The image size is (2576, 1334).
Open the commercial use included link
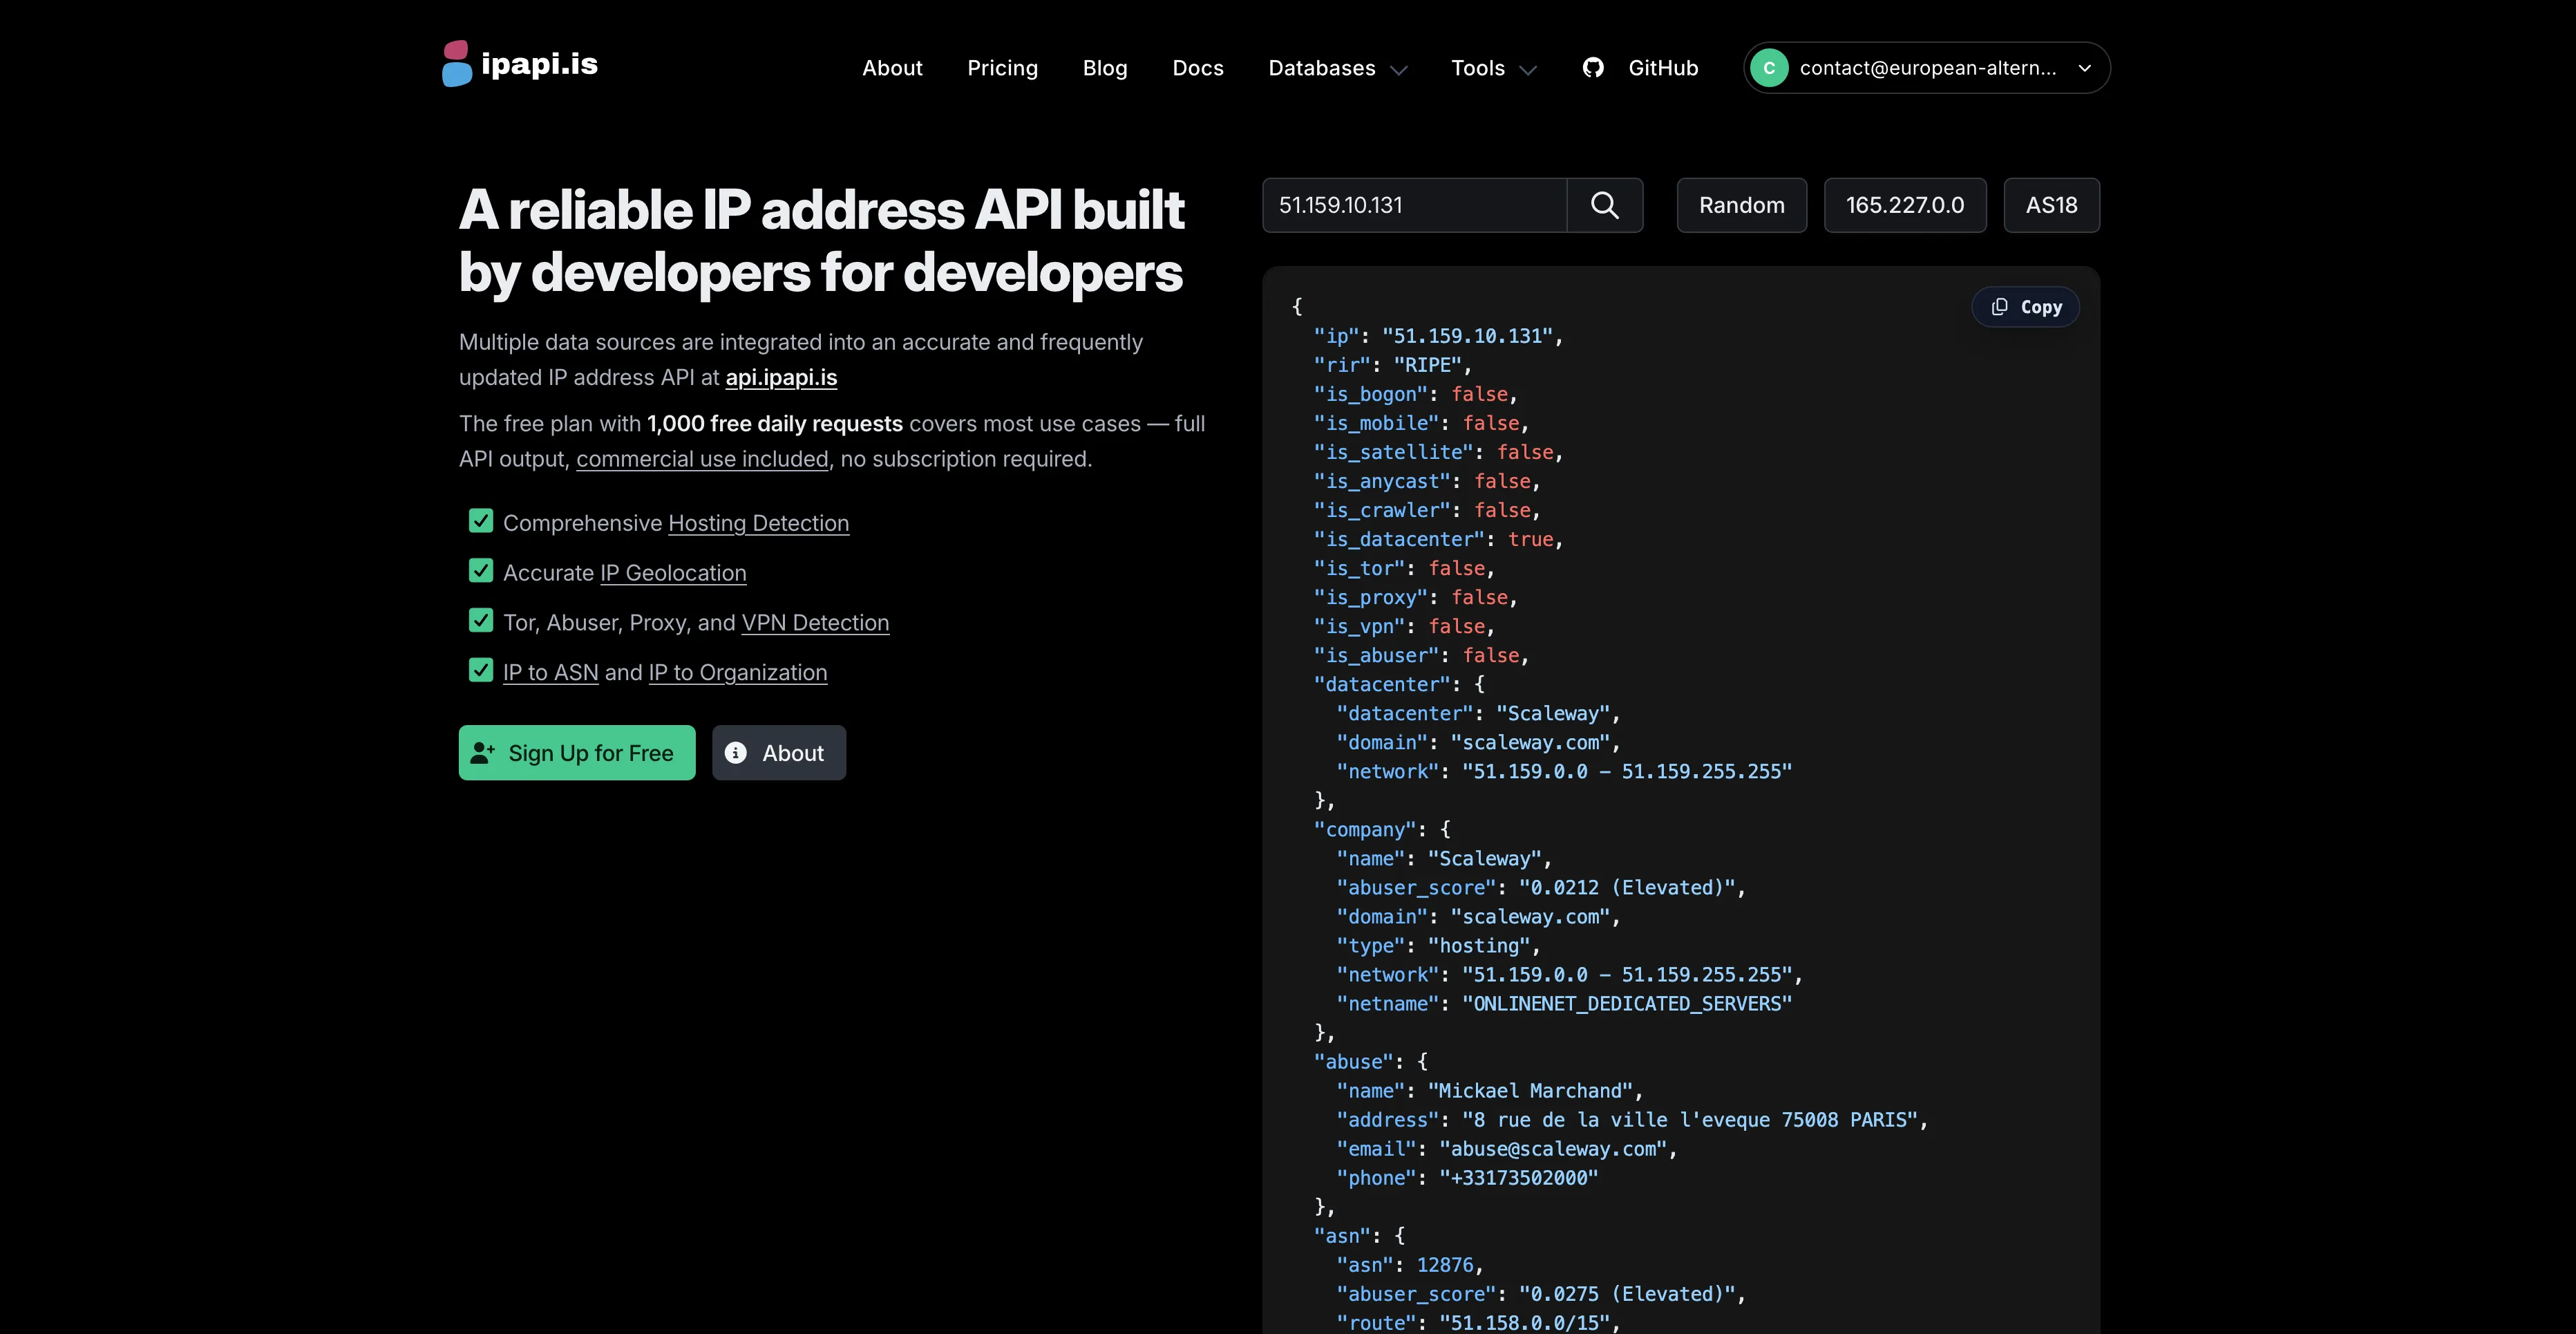pos(702,459)
